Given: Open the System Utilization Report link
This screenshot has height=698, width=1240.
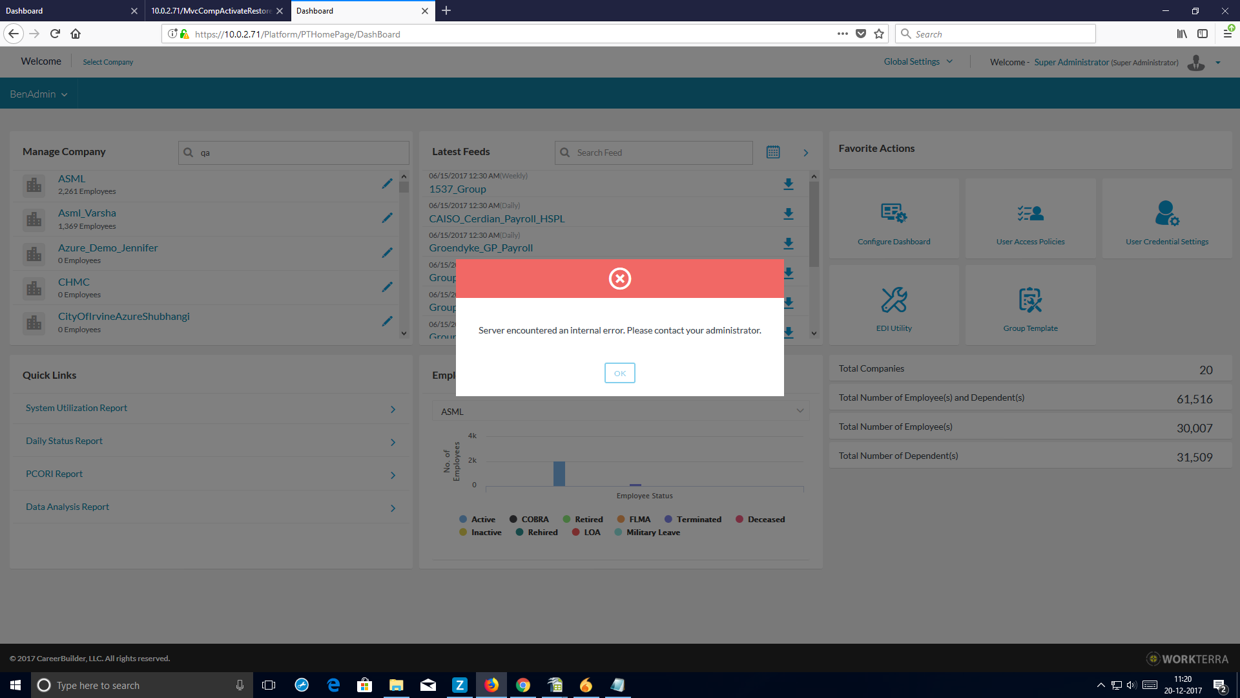Looking at the screenshot, I should (x=76, y=408).
